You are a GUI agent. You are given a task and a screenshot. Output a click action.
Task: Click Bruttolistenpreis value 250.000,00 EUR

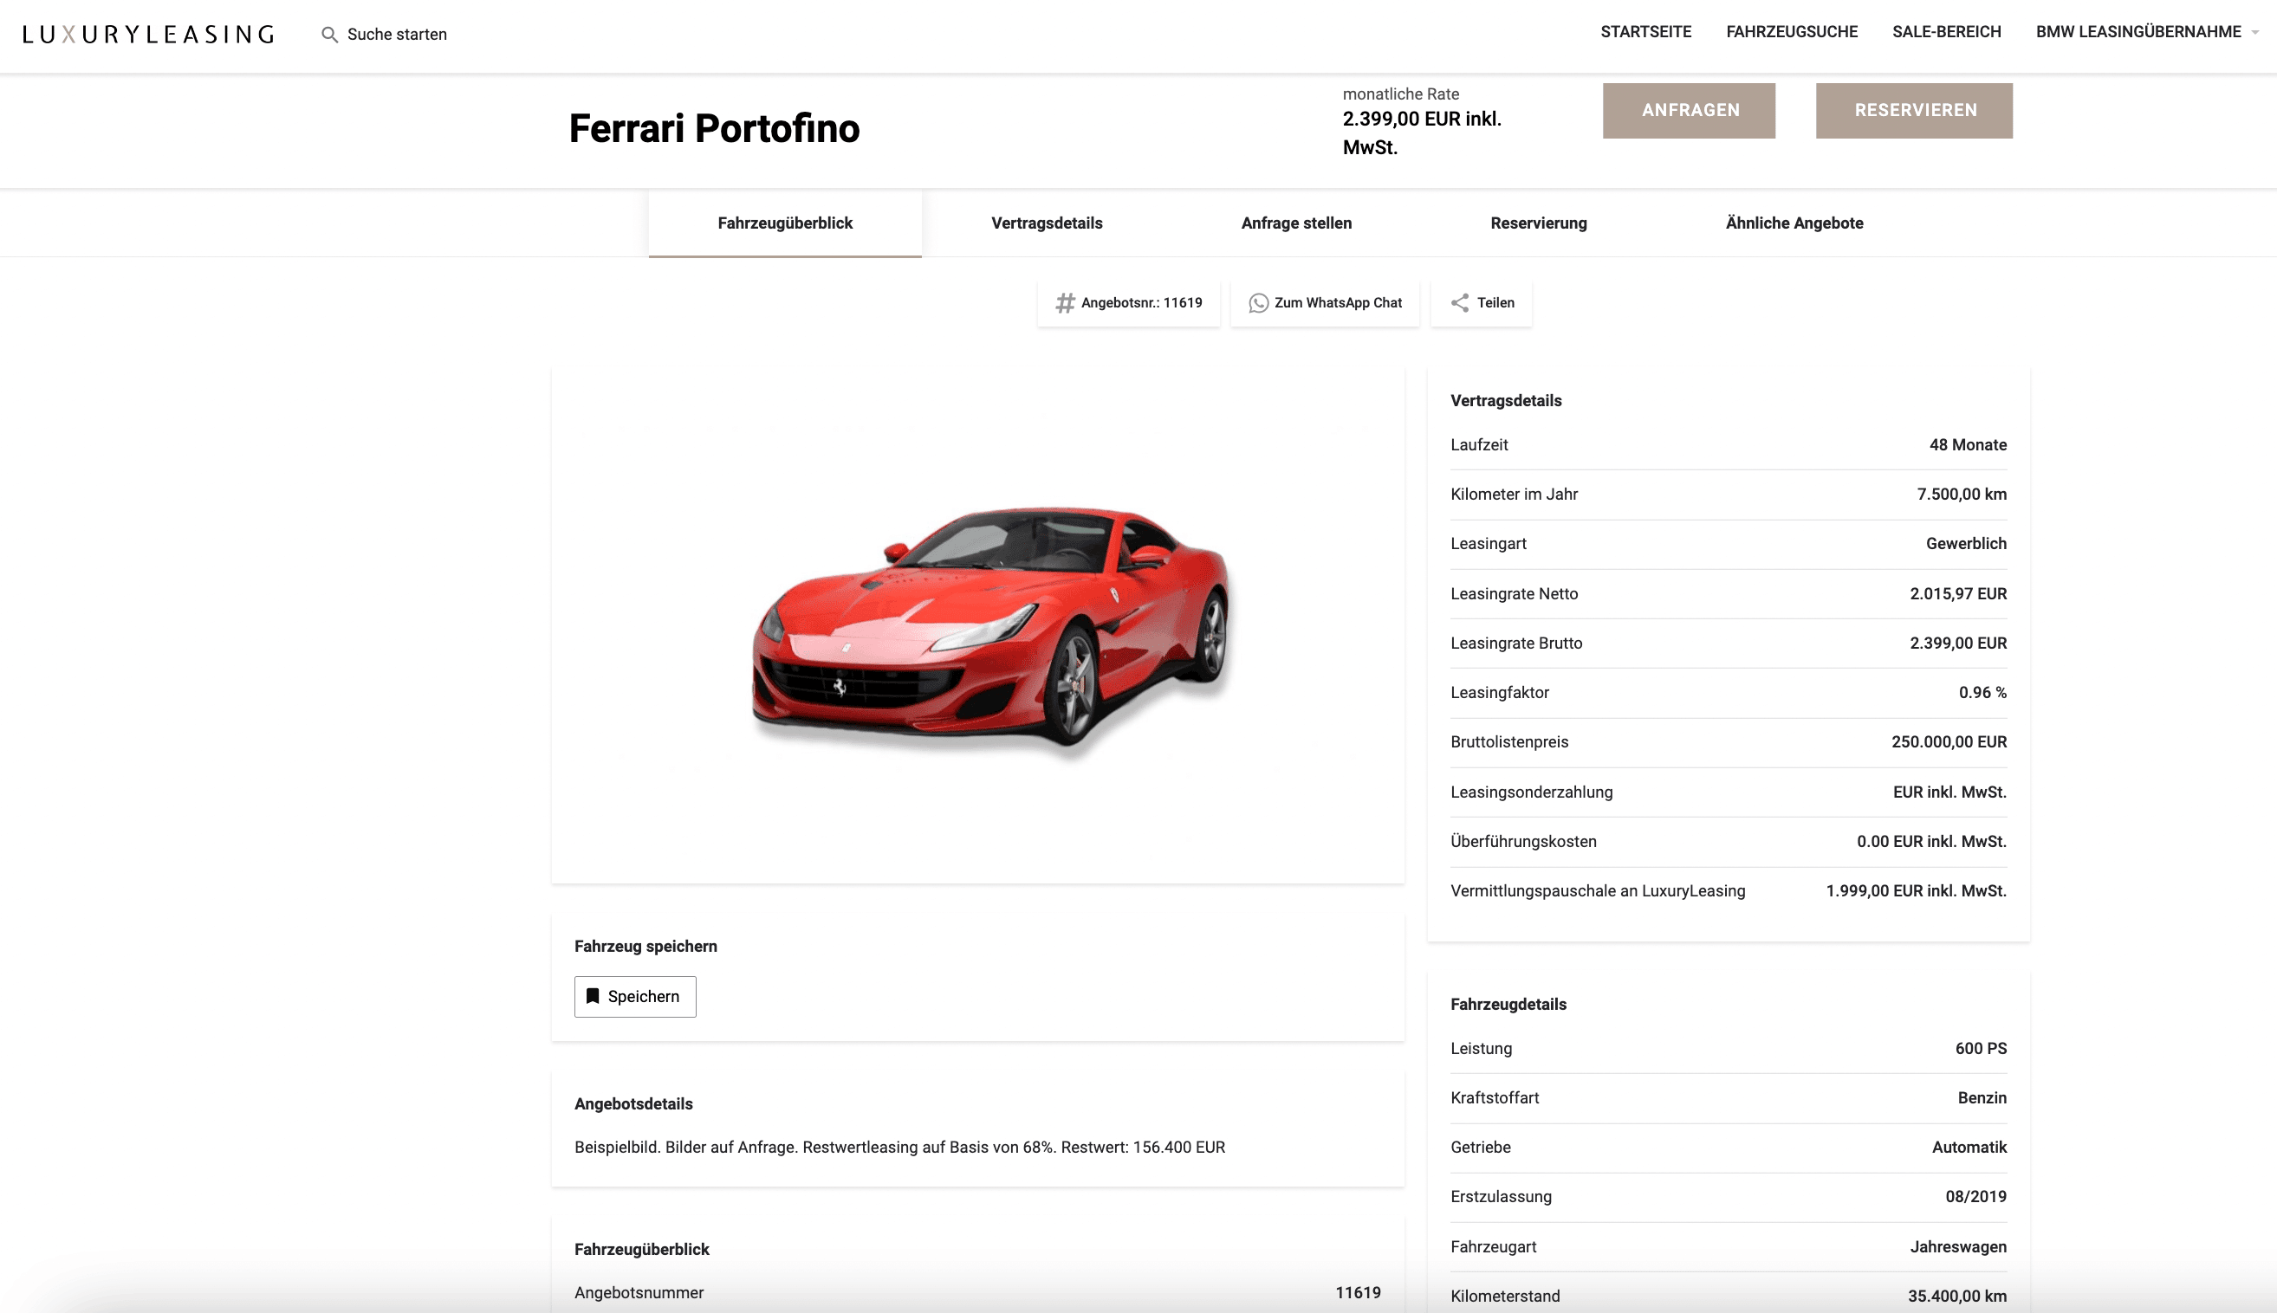(1949, 742)
